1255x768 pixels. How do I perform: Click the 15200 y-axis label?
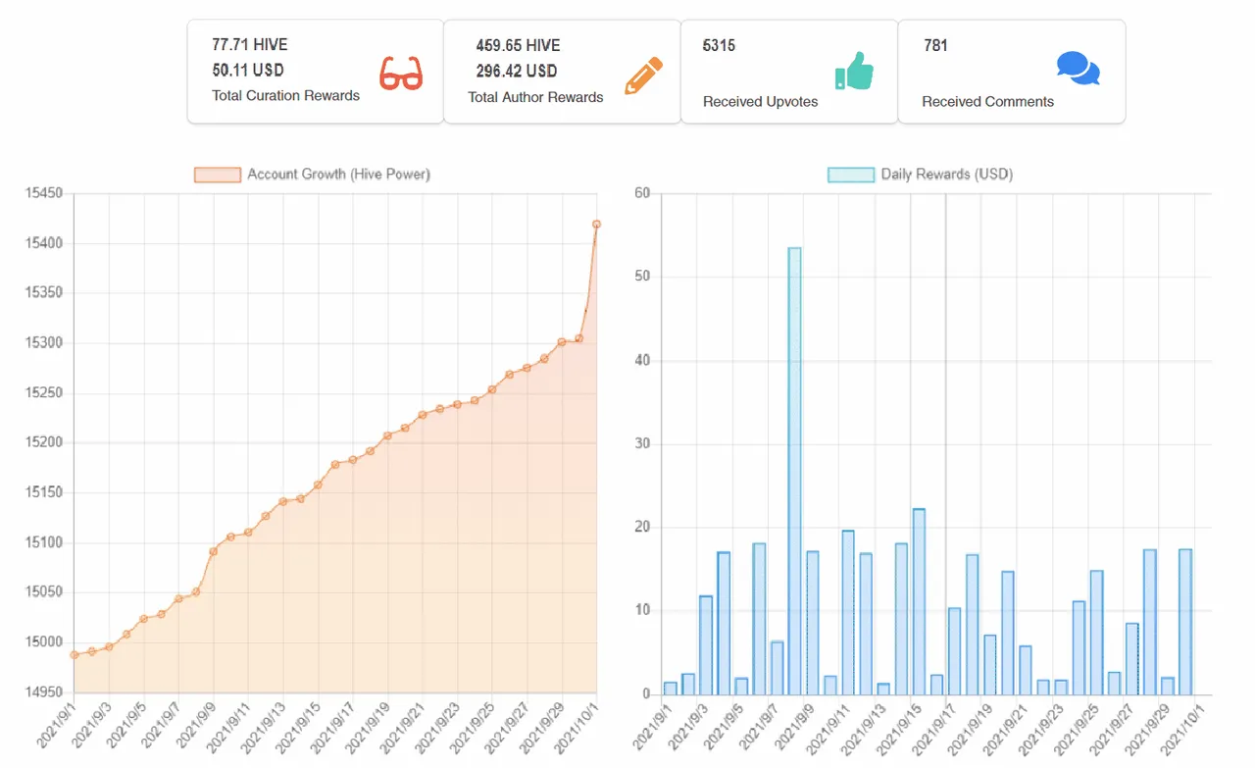coord(43,443)
